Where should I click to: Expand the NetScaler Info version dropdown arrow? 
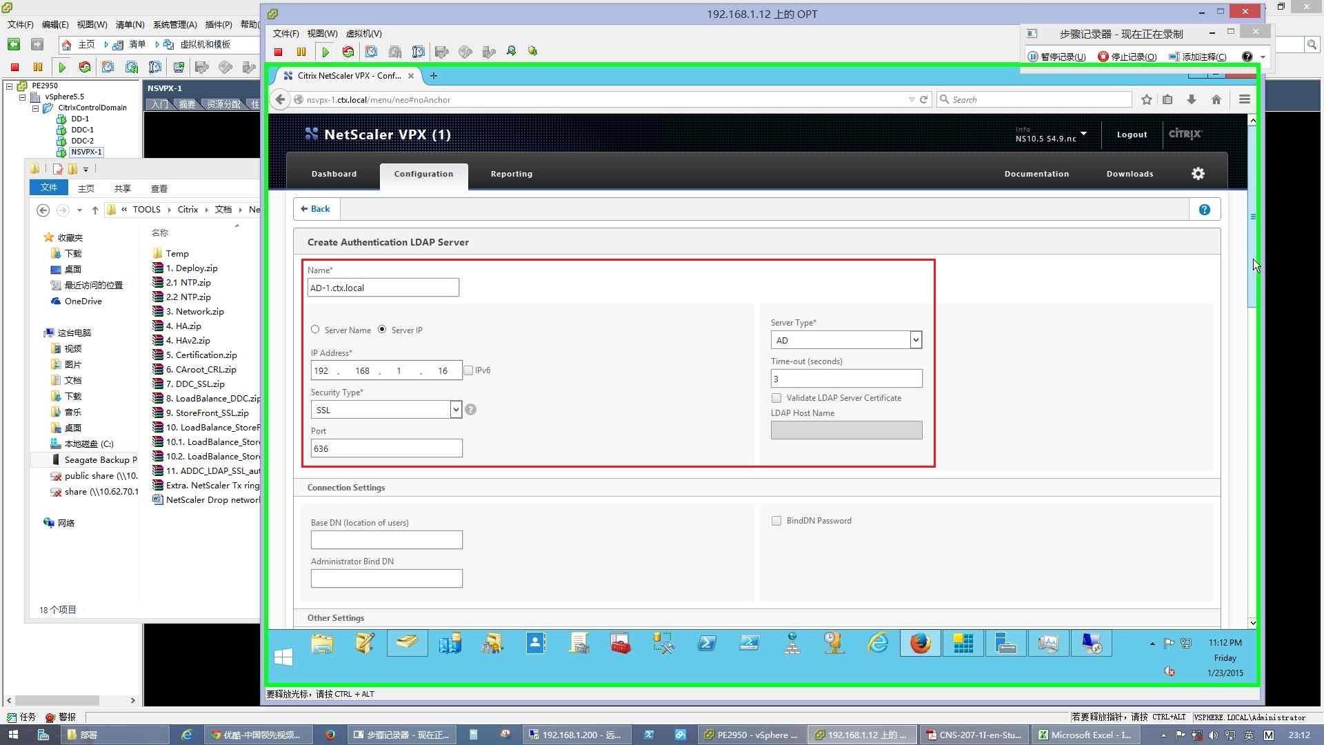(1084, 134)
